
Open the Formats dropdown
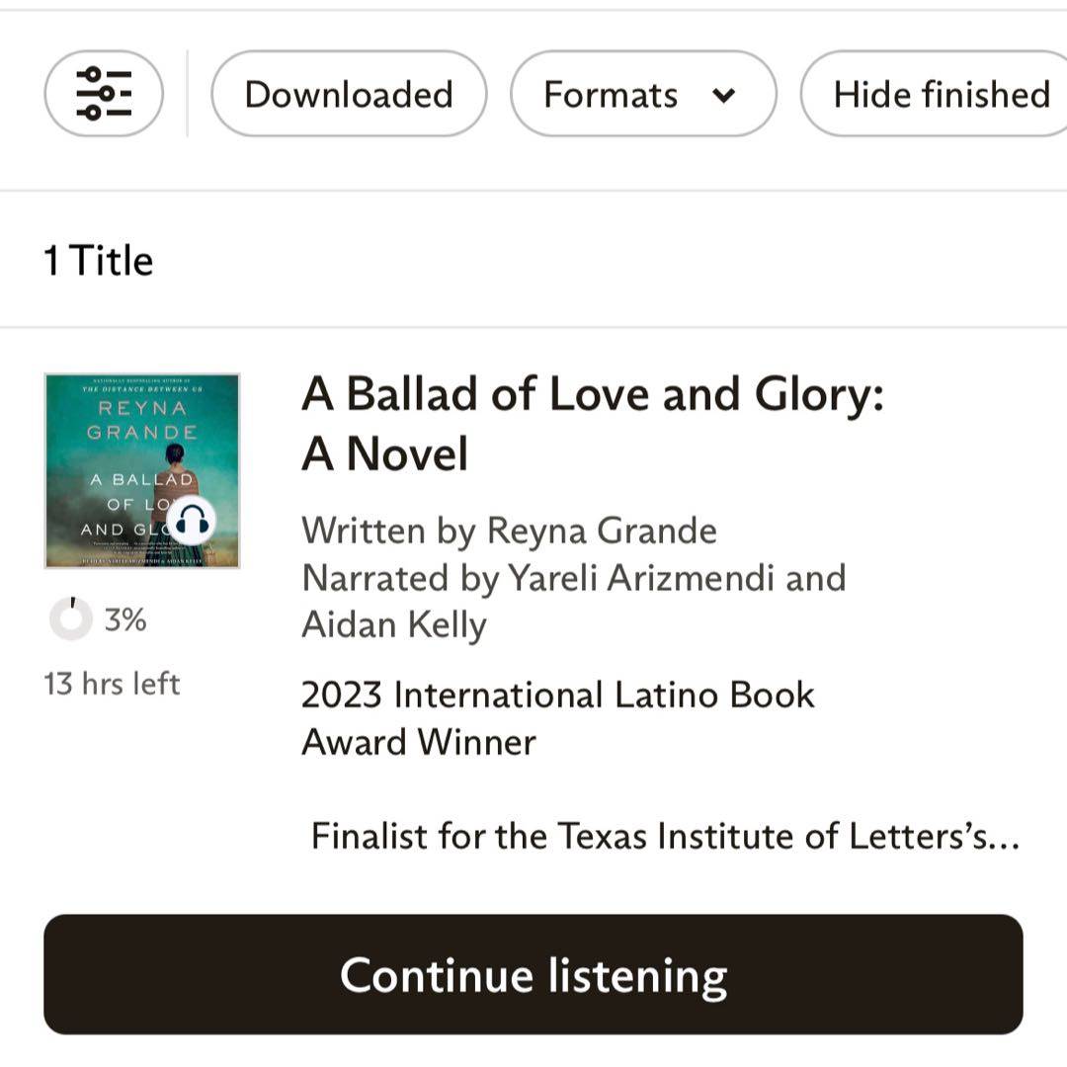click(x=611, y=95)
